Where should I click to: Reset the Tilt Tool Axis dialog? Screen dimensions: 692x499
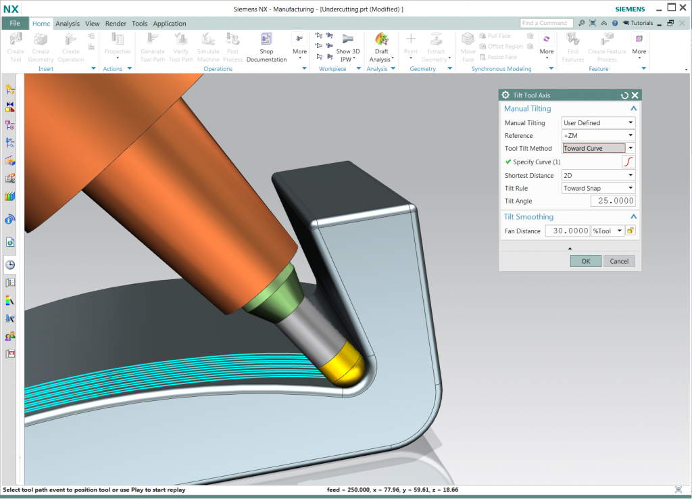tap(624, 95)
